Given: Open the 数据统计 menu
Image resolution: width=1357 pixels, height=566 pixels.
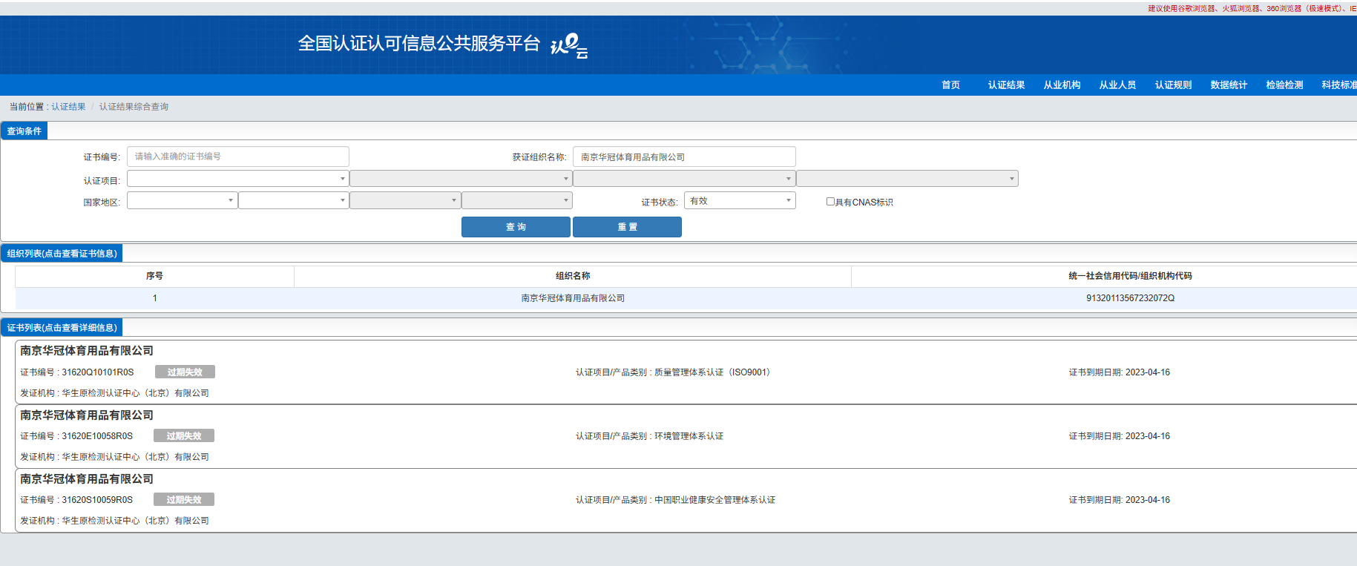Looking at the screenshot, I should pos(1229,85).
